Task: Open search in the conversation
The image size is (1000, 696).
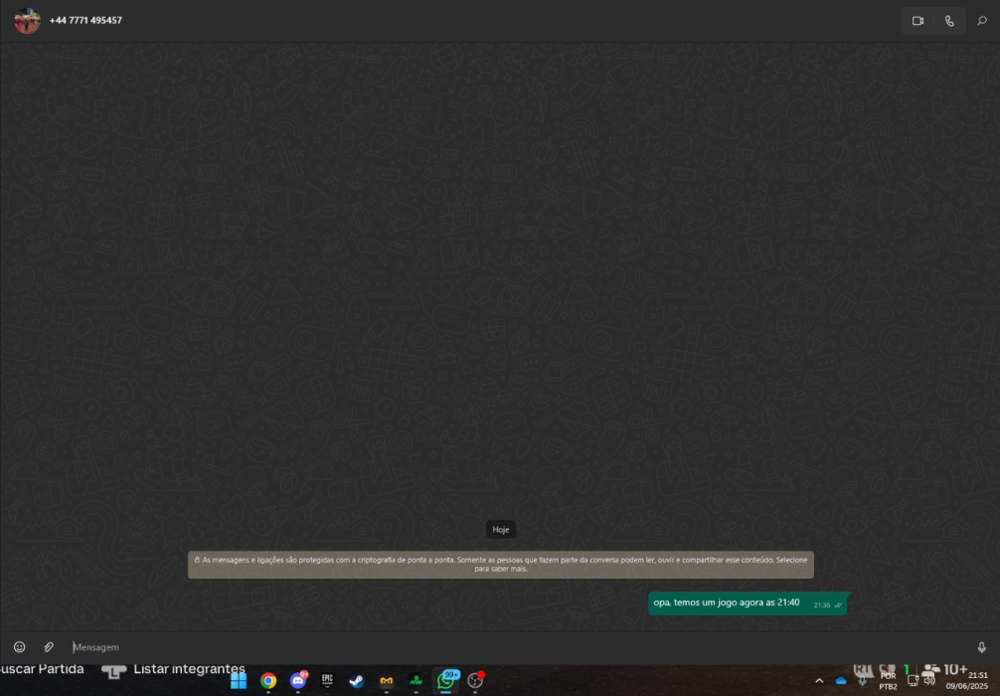Action: pyautogui.click(x=982, y=21)
